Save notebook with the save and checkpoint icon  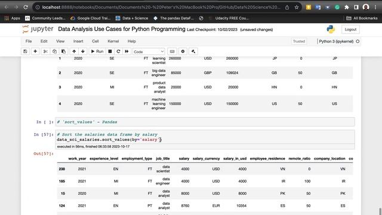(25, 51)
